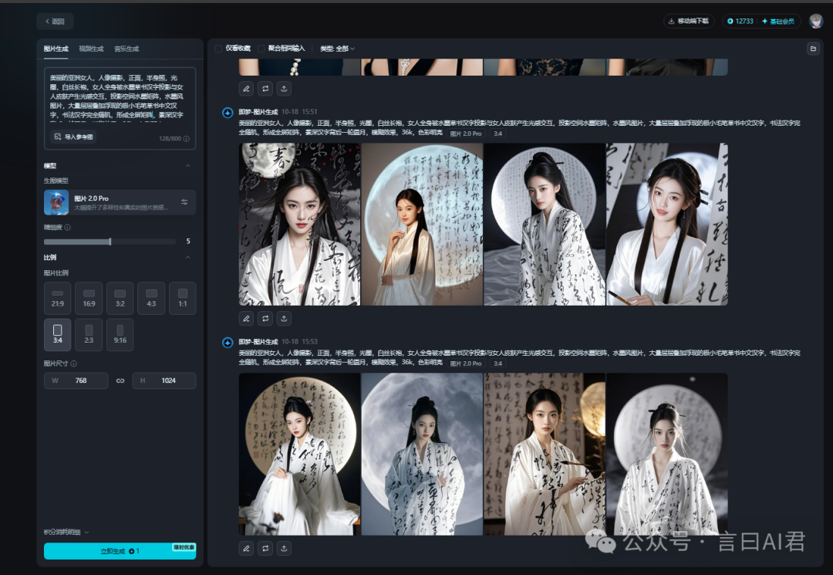Click the 即梦 avatar icon of the 15:53 entry
The image size is (833, 575).
pos(228,342)
